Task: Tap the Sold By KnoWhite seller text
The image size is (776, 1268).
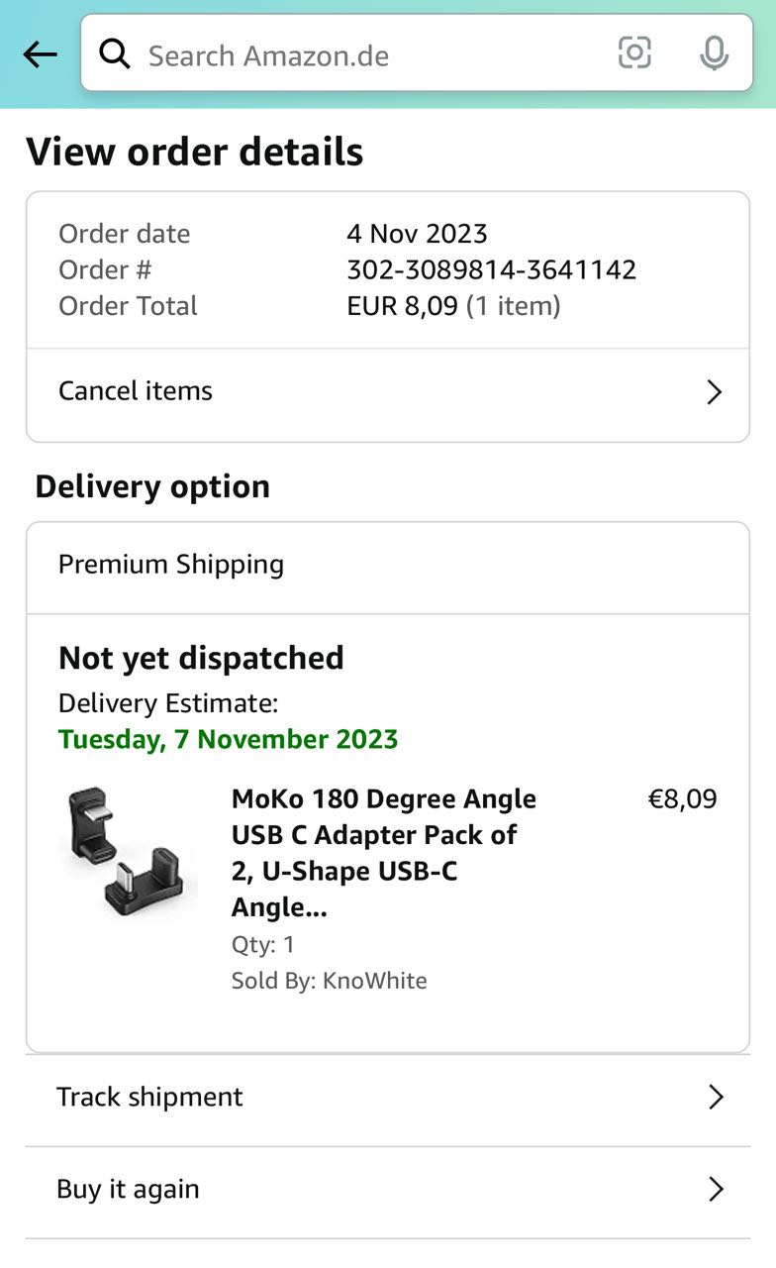Action: [x=329, y=981]
